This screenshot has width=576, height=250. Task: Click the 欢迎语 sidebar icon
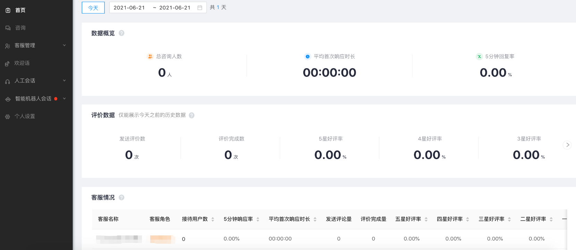coord(7,63)
